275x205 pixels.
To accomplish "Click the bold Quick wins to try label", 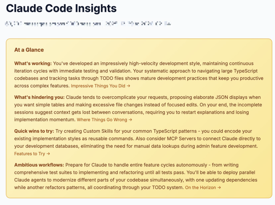I will tap(34, 131).
